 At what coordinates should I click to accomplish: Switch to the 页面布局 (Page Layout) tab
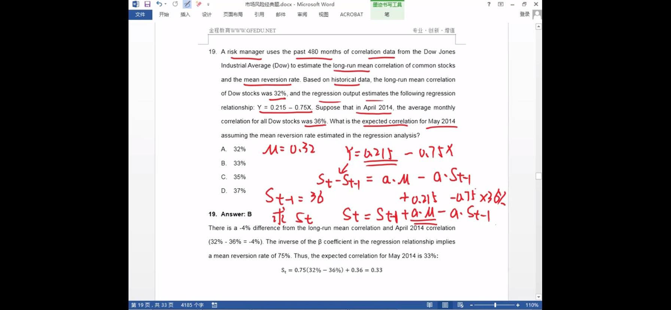(233, 15)
